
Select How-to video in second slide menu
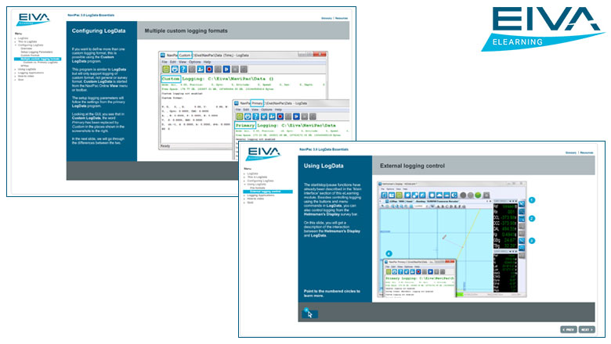tap(255, 199)
